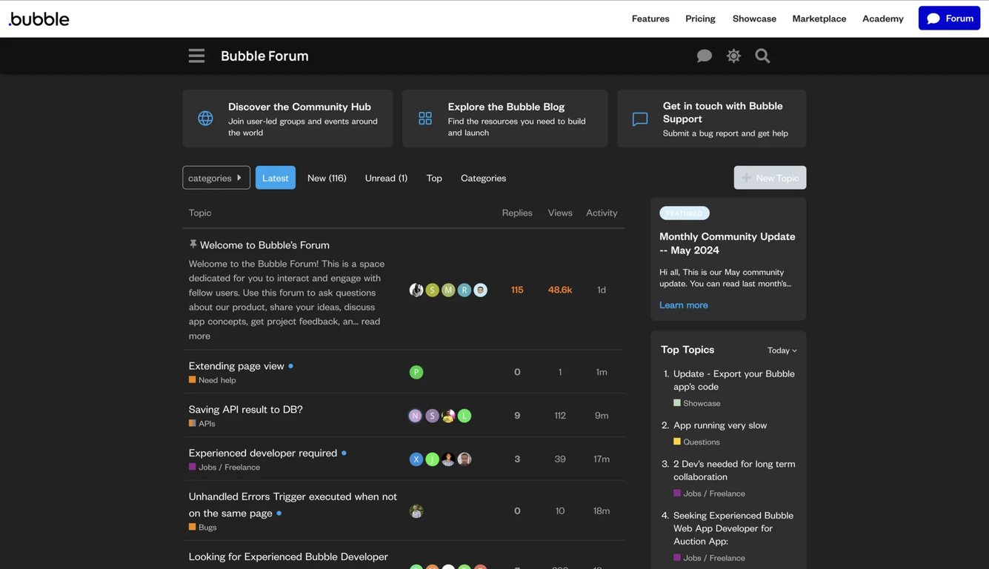Click the message icon for Bubble Support
The image size is (989, 569).
pyautogui.click(x=640, y=119)
